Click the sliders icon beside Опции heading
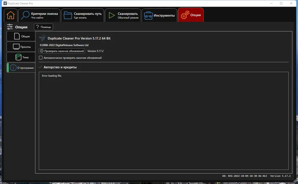298x184 pixels. click(x=10, y=27)
